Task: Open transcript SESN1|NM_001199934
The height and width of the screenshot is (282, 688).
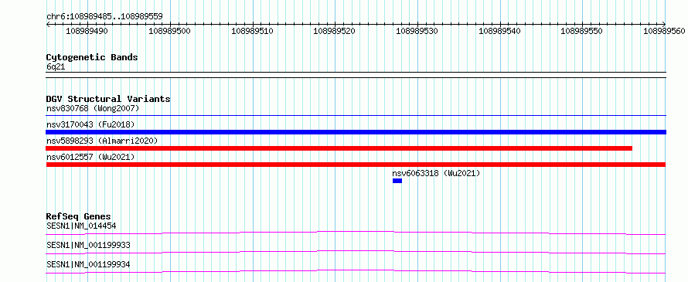Action: (88, 264)
